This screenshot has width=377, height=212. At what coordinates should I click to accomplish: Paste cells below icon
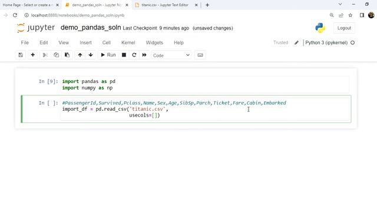coord(67,55)
